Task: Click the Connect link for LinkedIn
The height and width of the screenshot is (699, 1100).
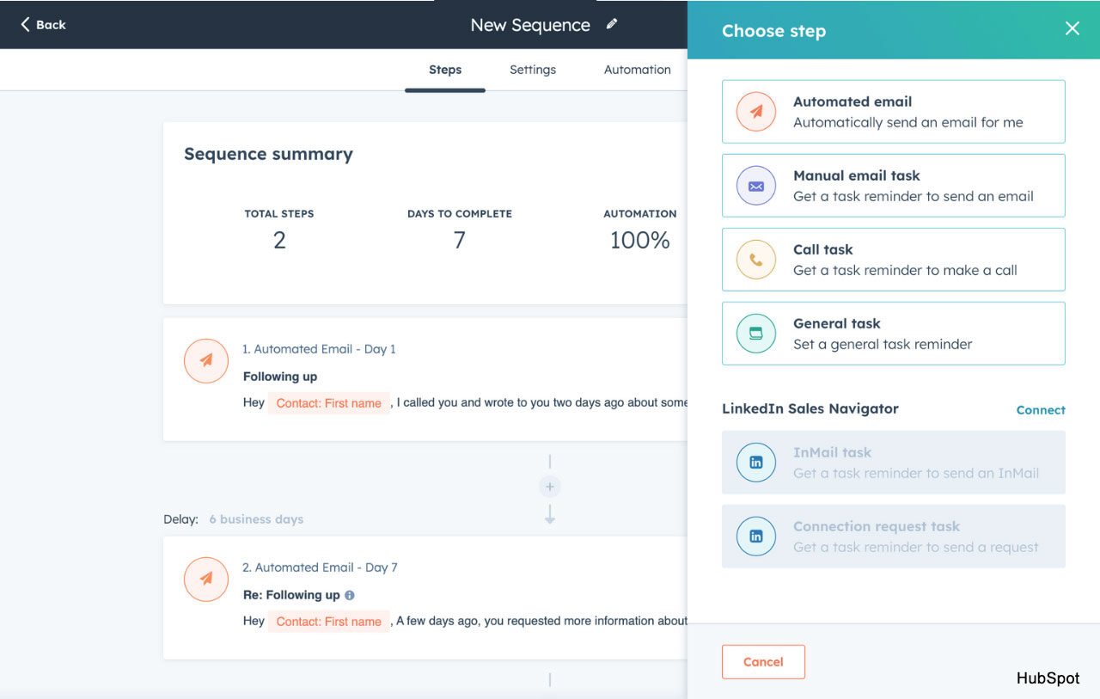Action: click(1040, 410)
